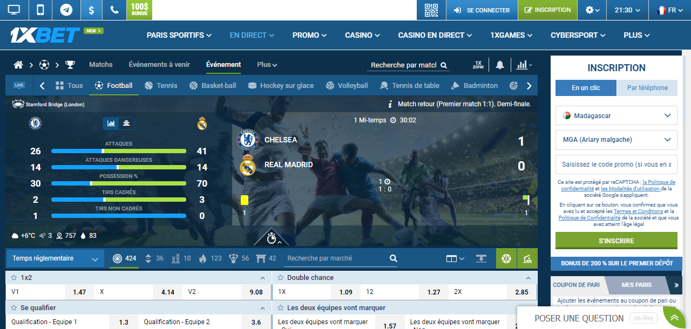Image resolution: width=691 pixels, height=329 pixels.
Task: Switch to Par téléphone registration tab
Action: click(647, 88)
